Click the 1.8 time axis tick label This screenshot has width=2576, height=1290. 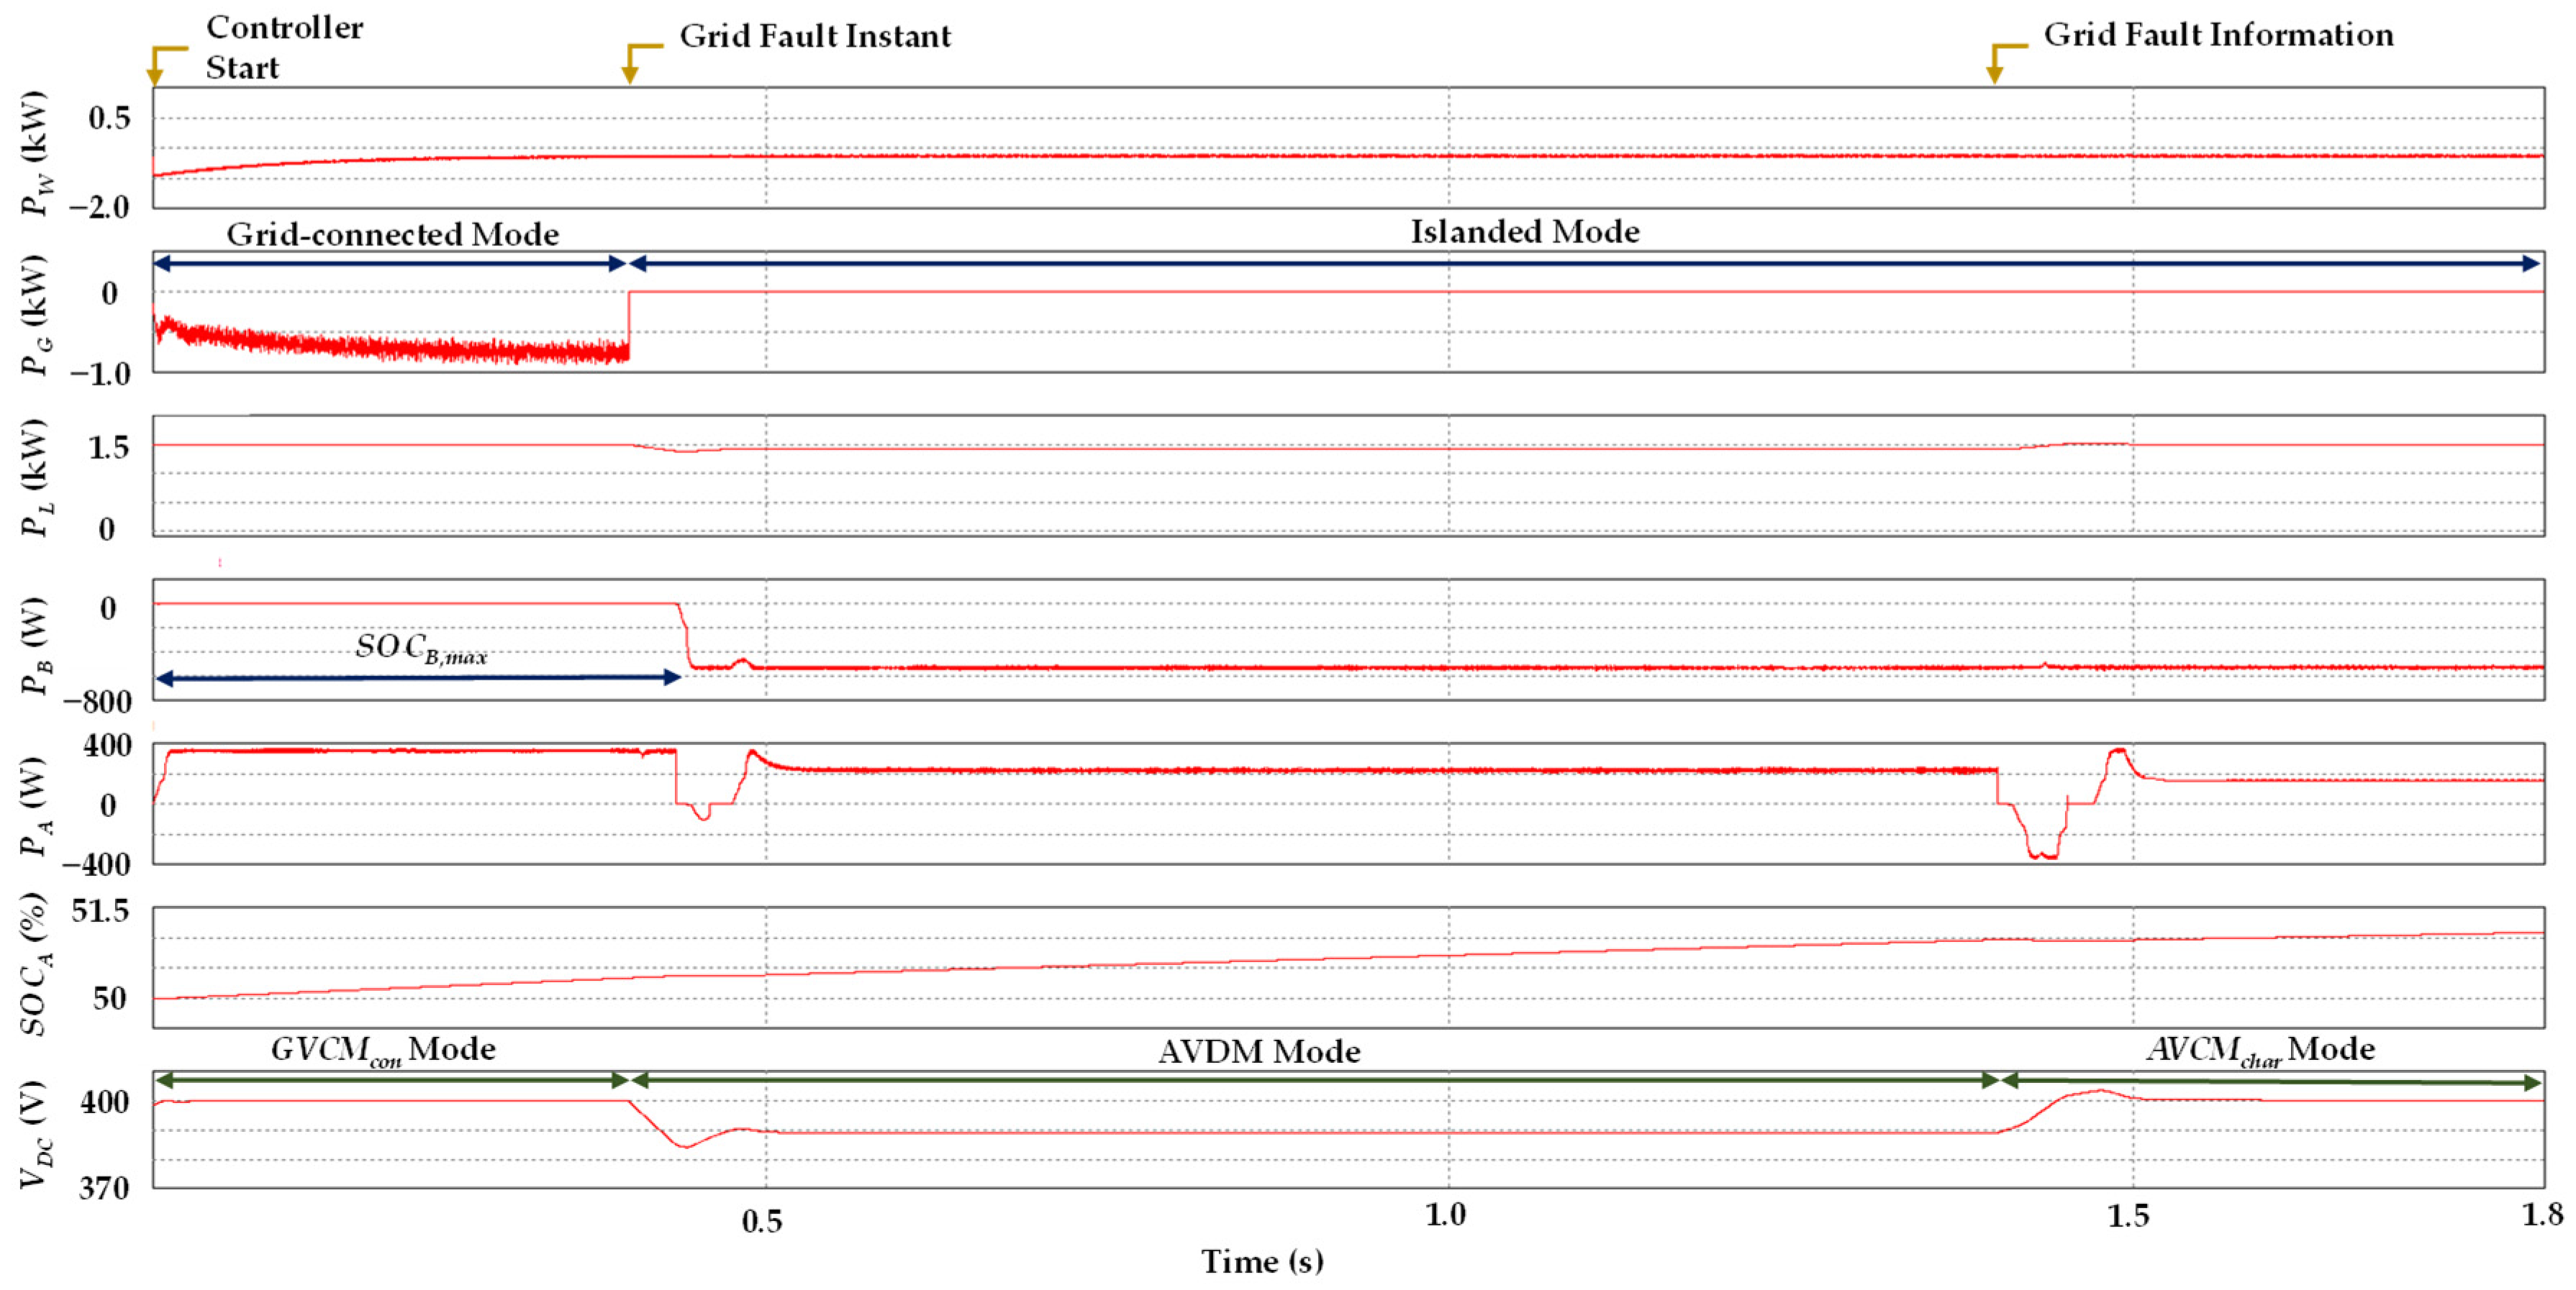(2542, 1215)
